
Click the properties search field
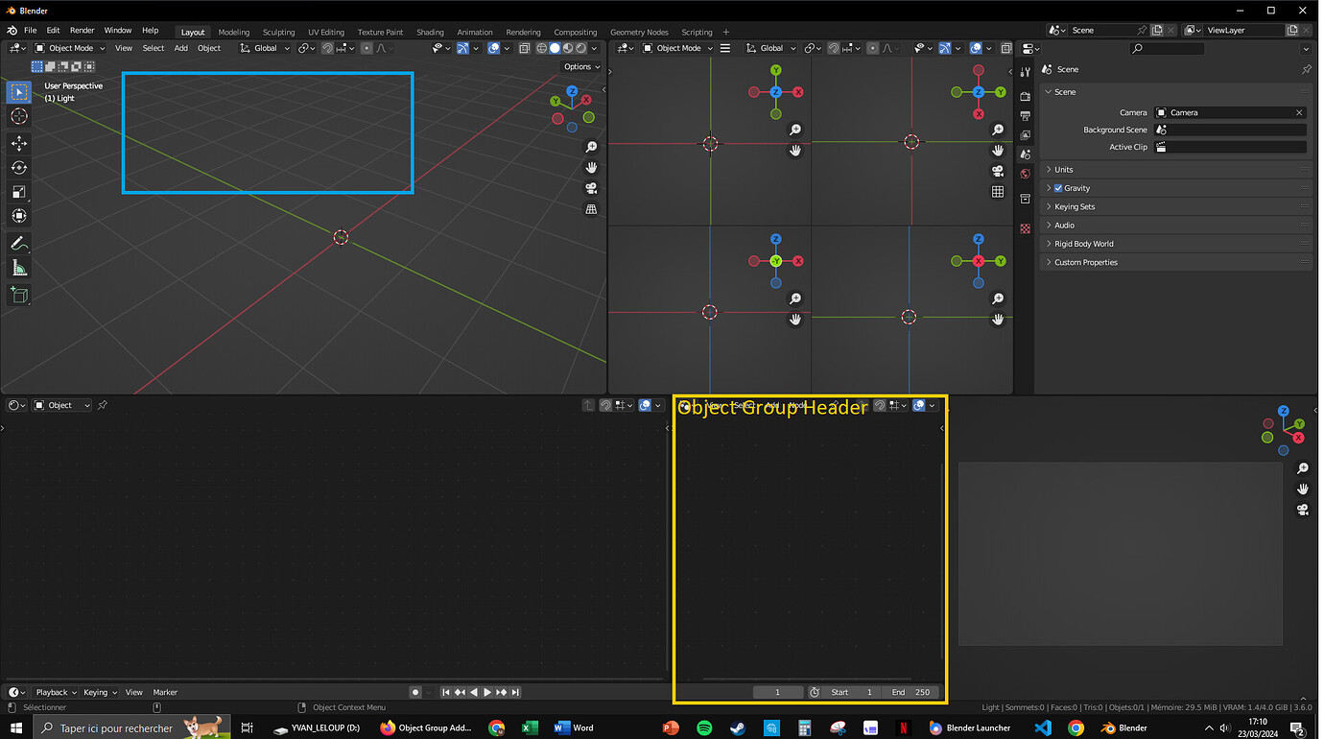coord(1165,48)
